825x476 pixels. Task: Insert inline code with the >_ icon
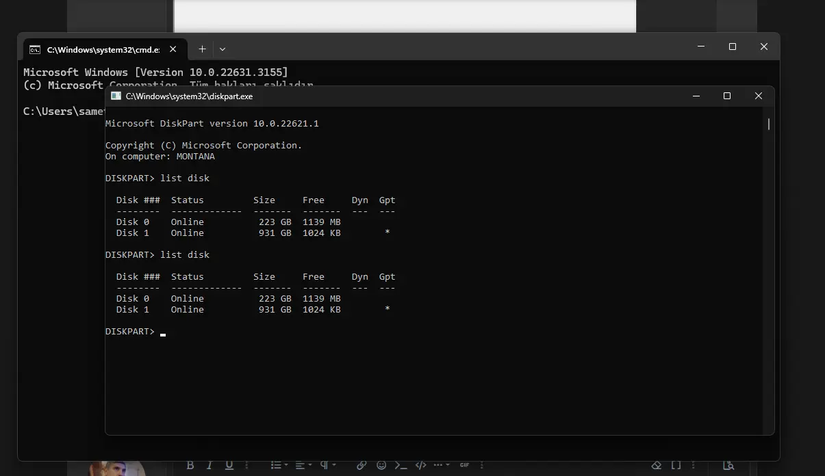[x=401, y=465]
